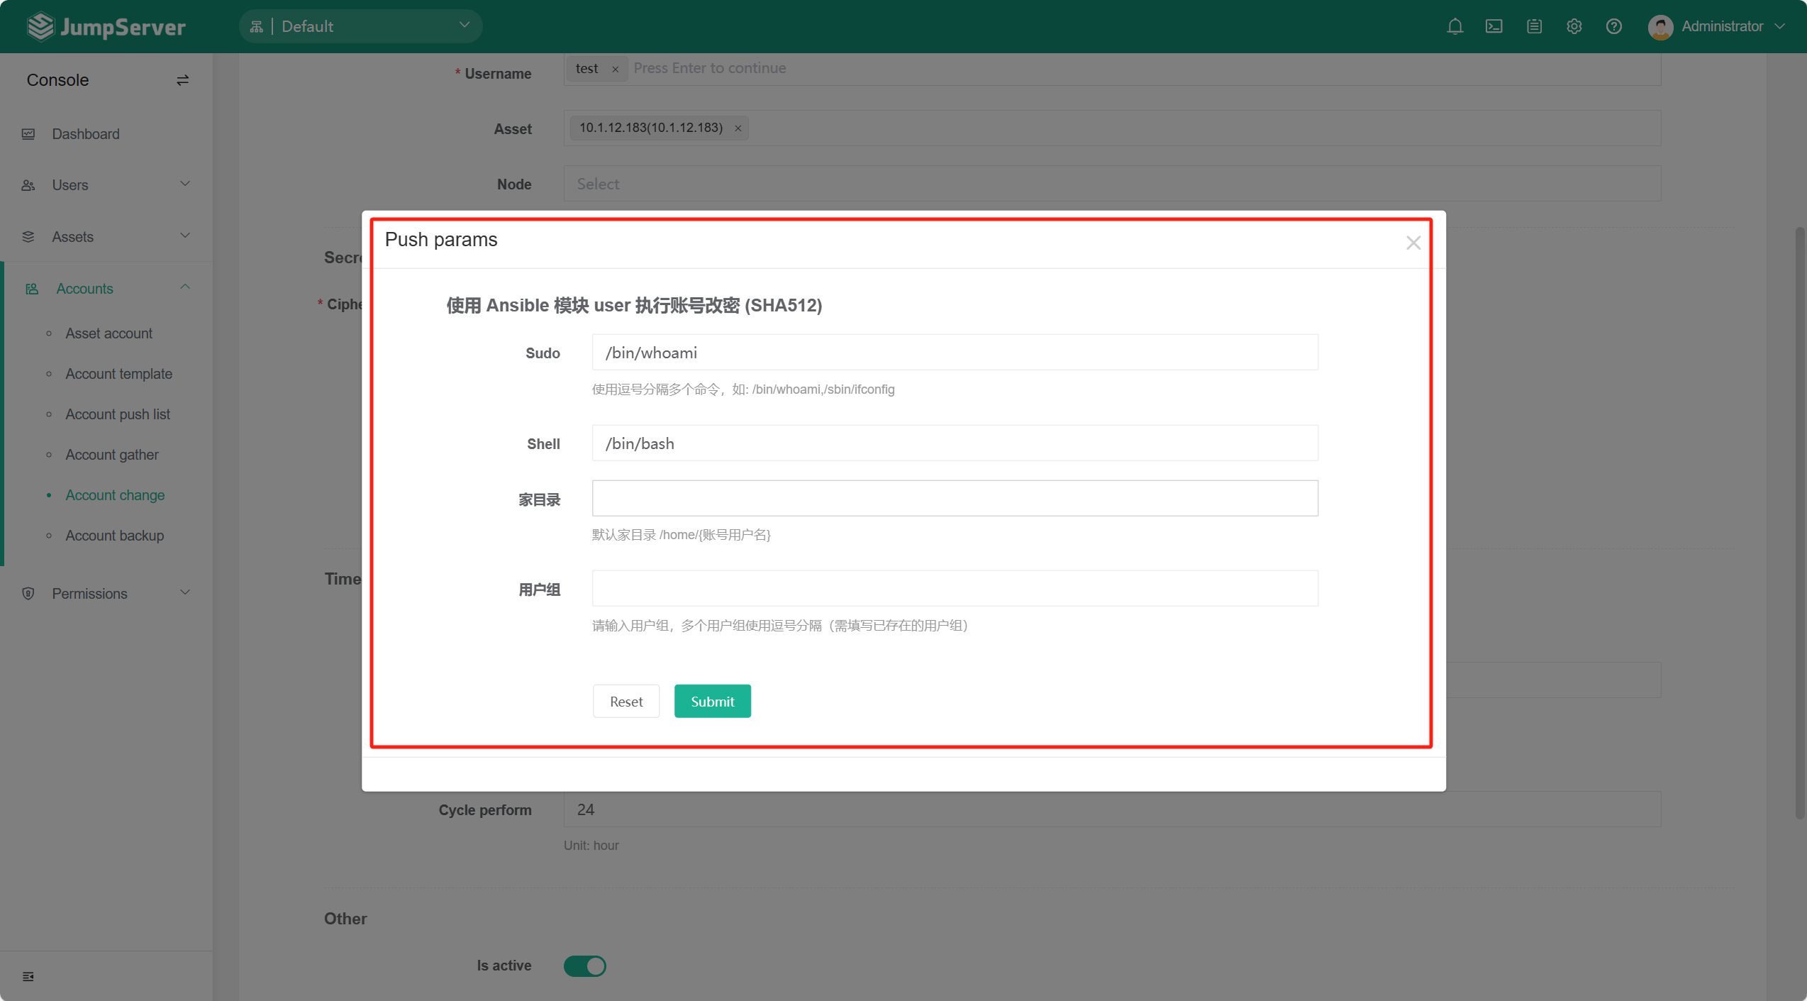The height and width of the screenshot is (1001, 1807).
Task: Collapse the Console sidebar panel
Action: coord(182,80)
